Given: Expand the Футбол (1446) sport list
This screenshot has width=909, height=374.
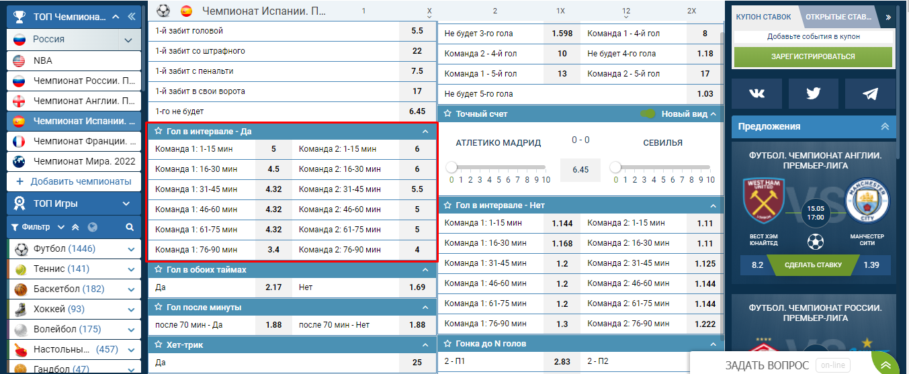Looking at the screenshot, I should coord(131,249).
